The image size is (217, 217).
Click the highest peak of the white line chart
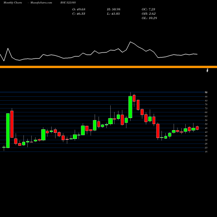(x=131, y=42)
